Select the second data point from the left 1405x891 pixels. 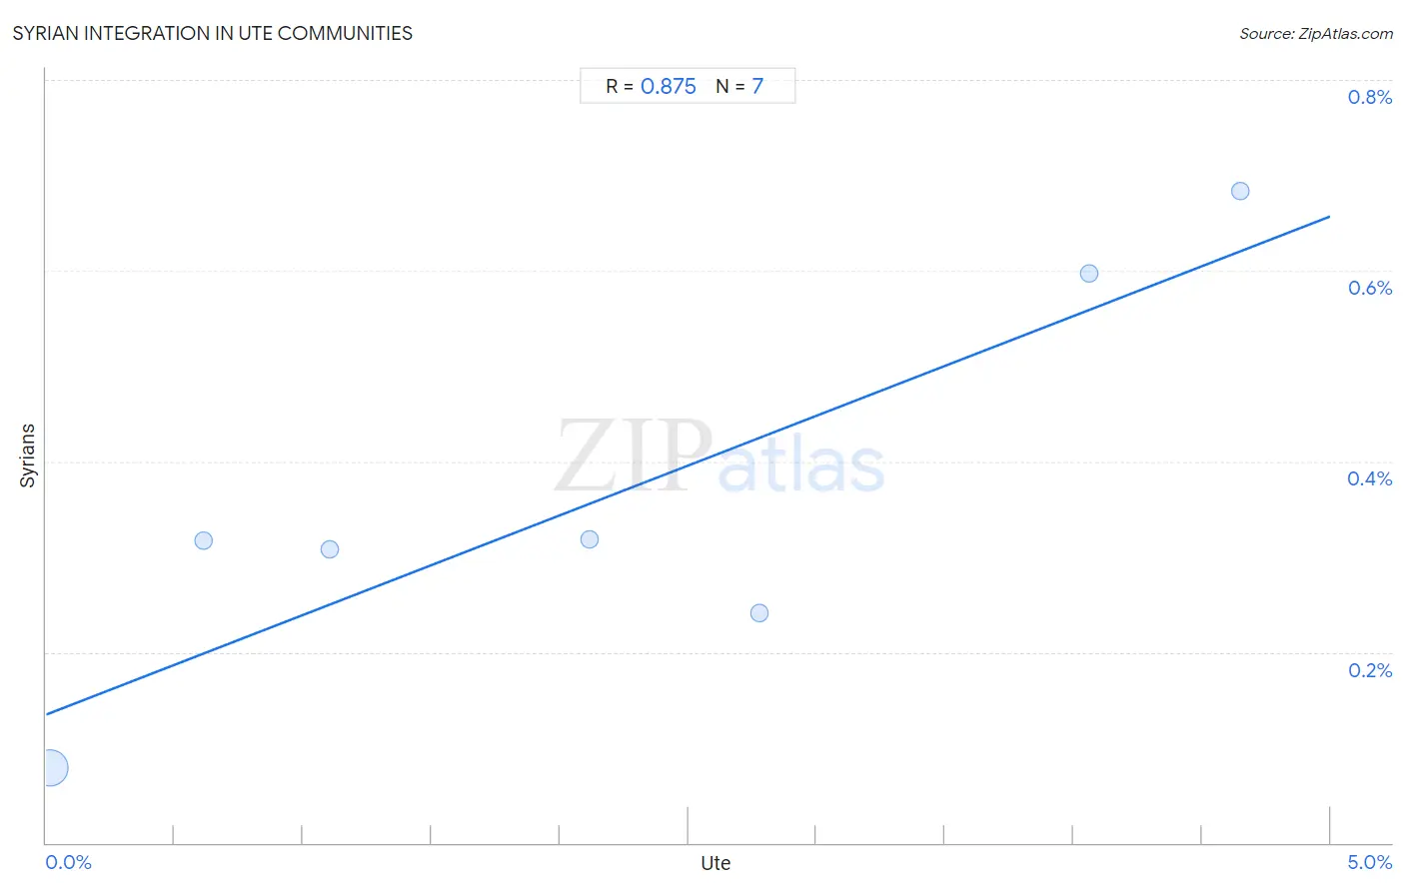point(204,540)
